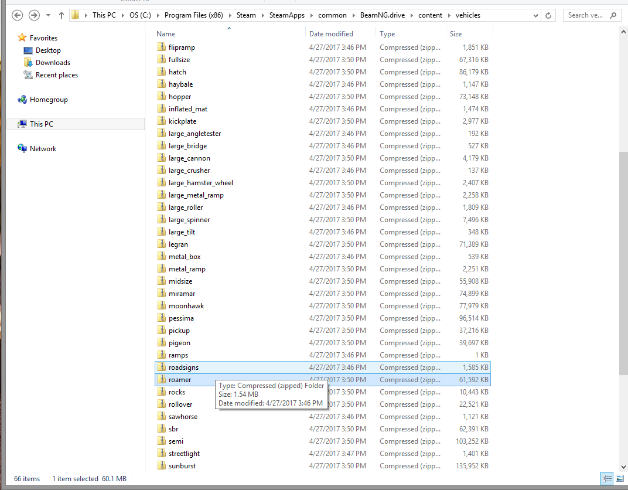Click the Forward navigation arrow
Viewport: 628px width, 490px height.
pyautogui.click(x=34, y=15)
